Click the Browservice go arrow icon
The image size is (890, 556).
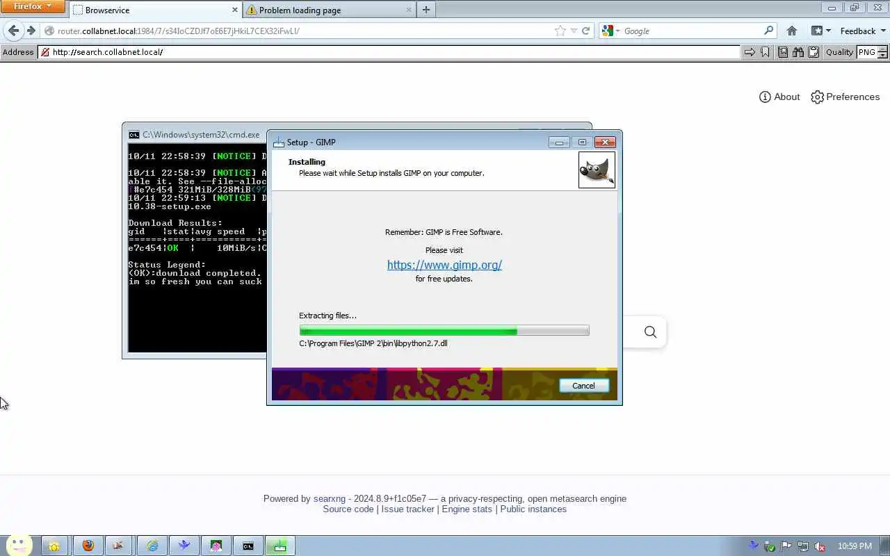point(750,52)
